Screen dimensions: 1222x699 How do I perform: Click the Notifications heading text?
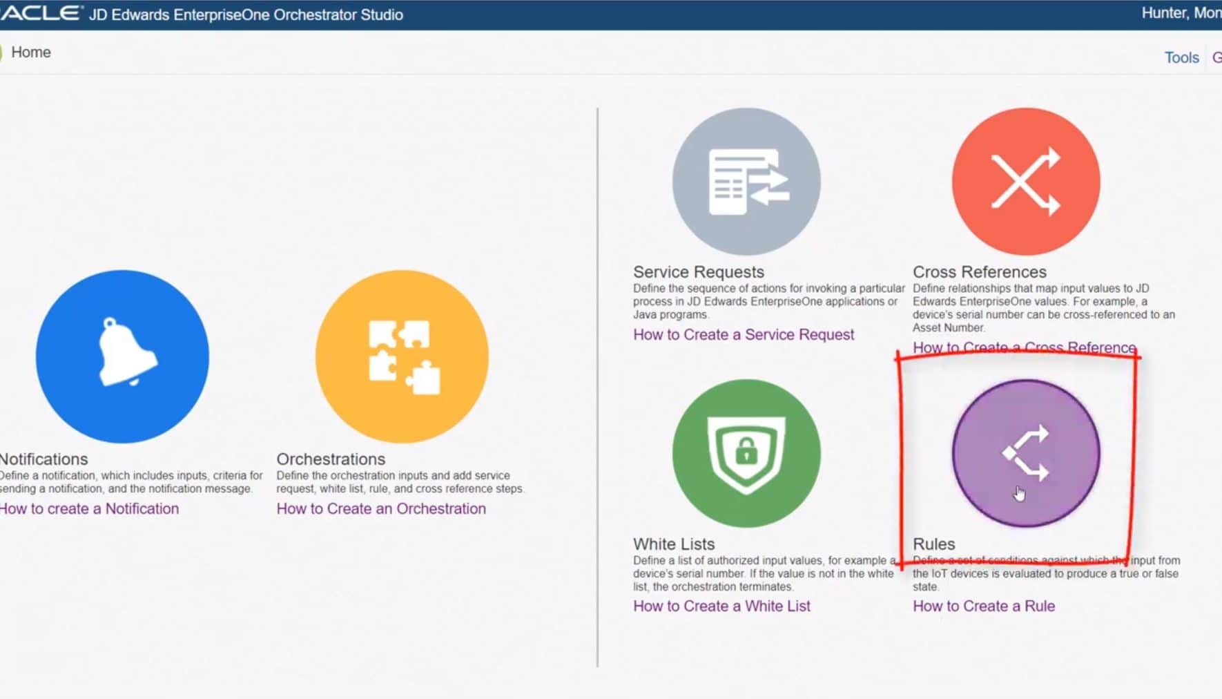point(43,459)
